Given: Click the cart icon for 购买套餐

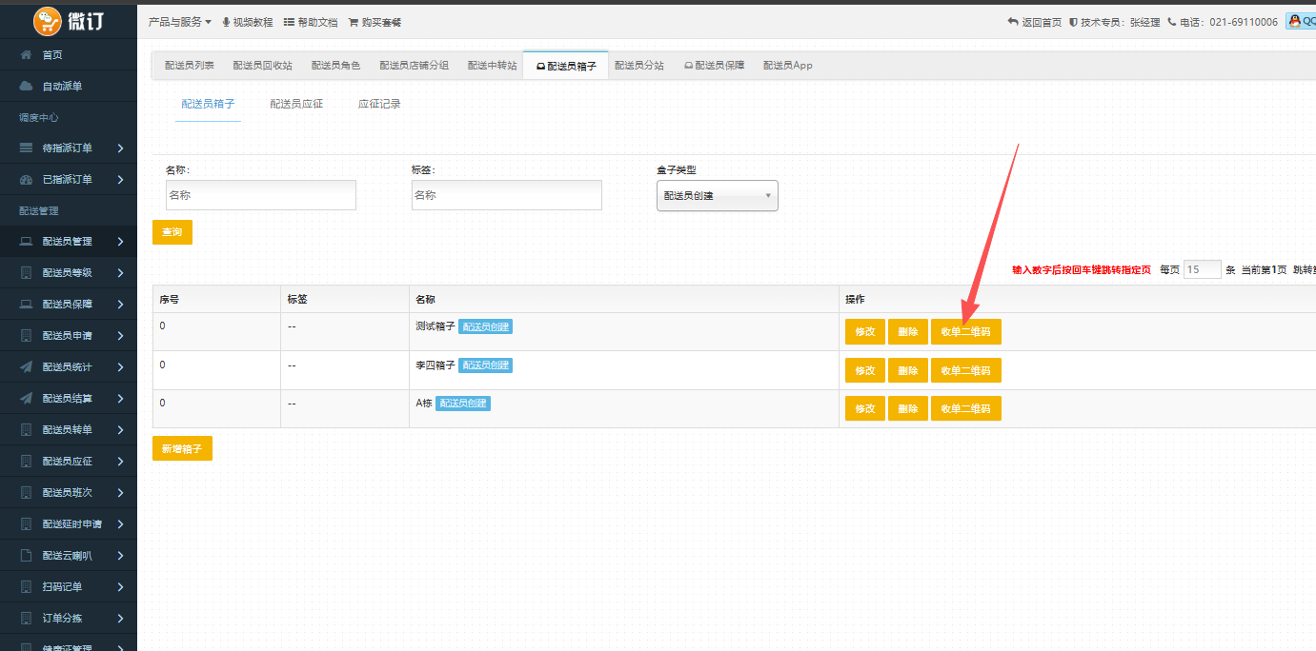Looking at the screenshot, I should (354, 22).
